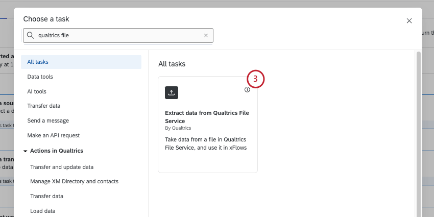Select Manage XM Directory and contacts

pyautogui.click(x=74, y=181)
